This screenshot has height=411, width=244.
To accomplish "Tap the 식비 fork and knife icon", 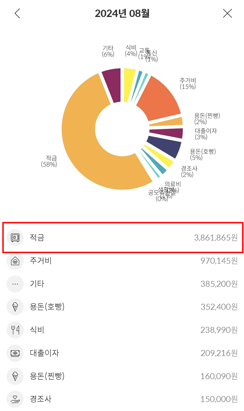I will coord(15,330).
